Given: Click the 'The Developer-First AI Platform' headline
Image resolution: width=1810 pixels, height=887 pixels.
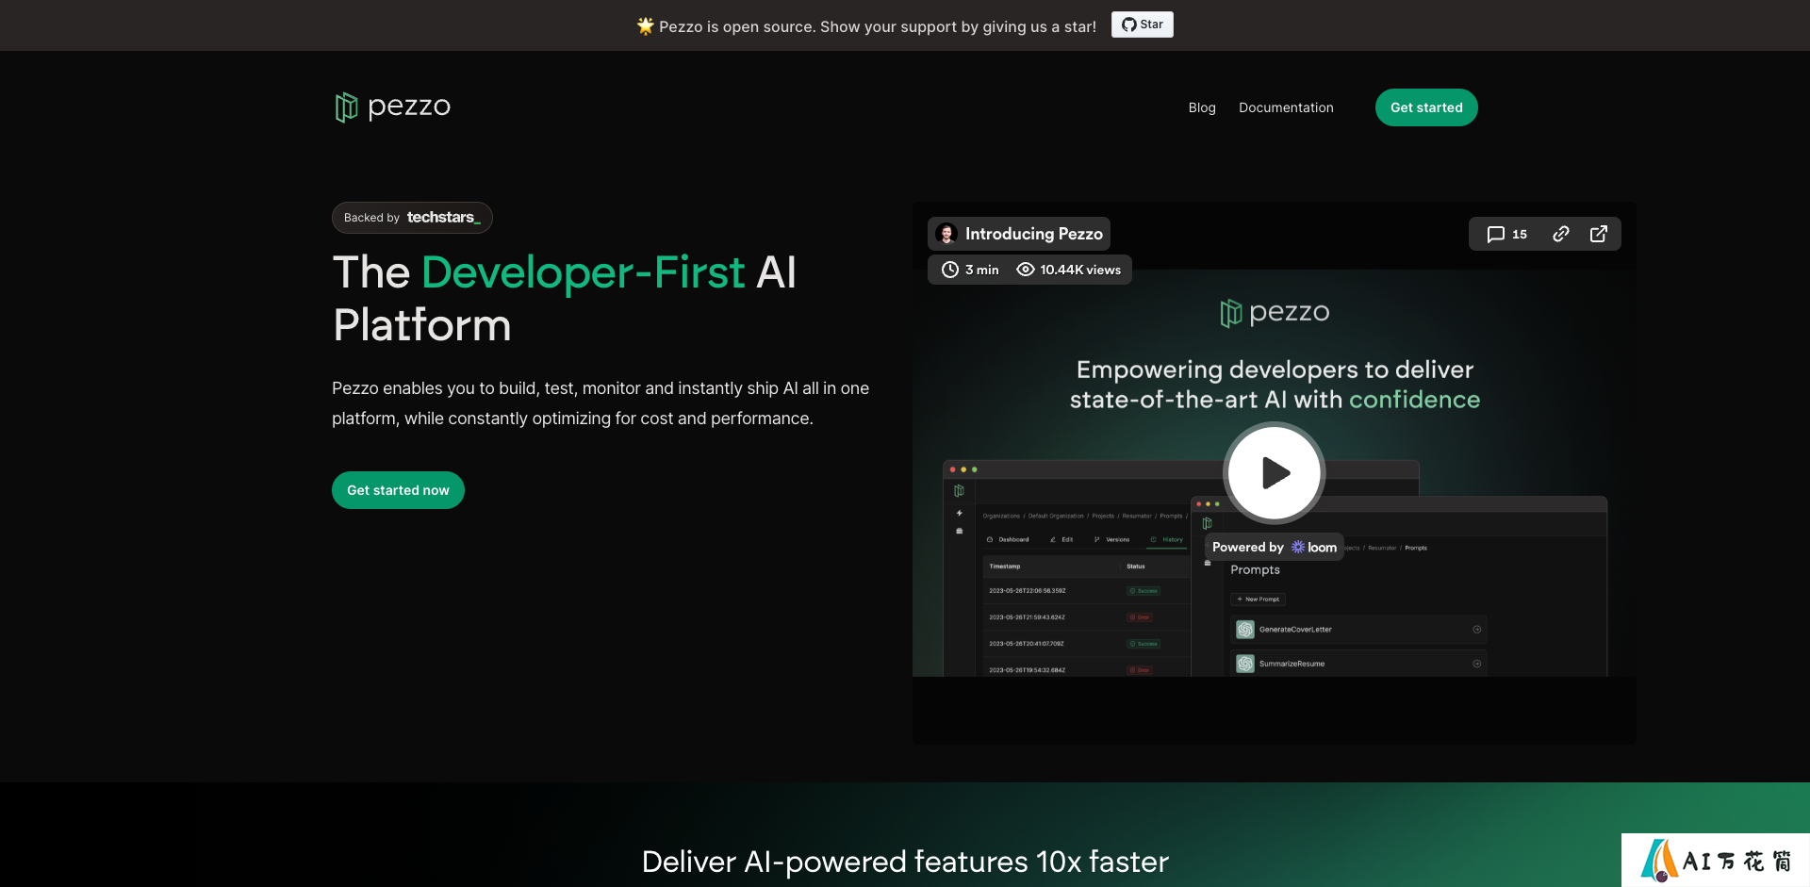Looking at the screenshot, I should (565, 299).
